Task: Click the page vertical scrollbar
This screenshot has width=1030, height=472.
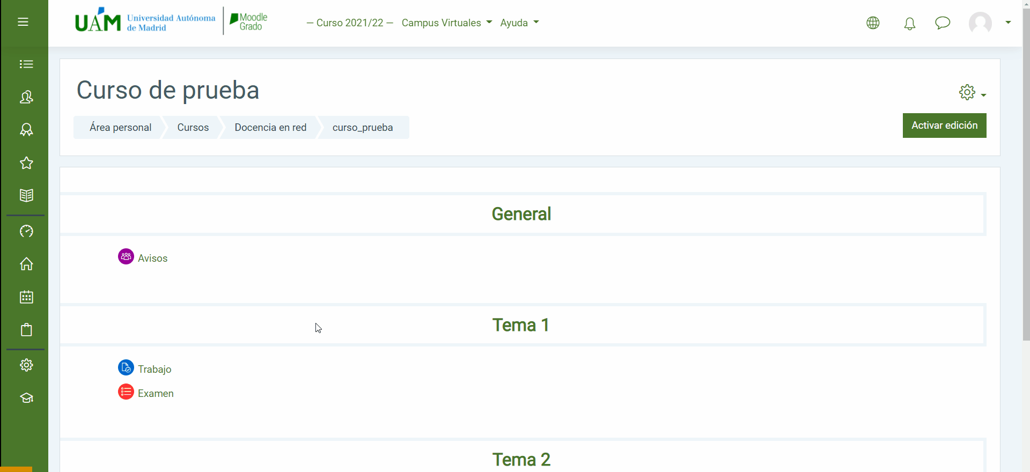Action: tap(1026, 172)
